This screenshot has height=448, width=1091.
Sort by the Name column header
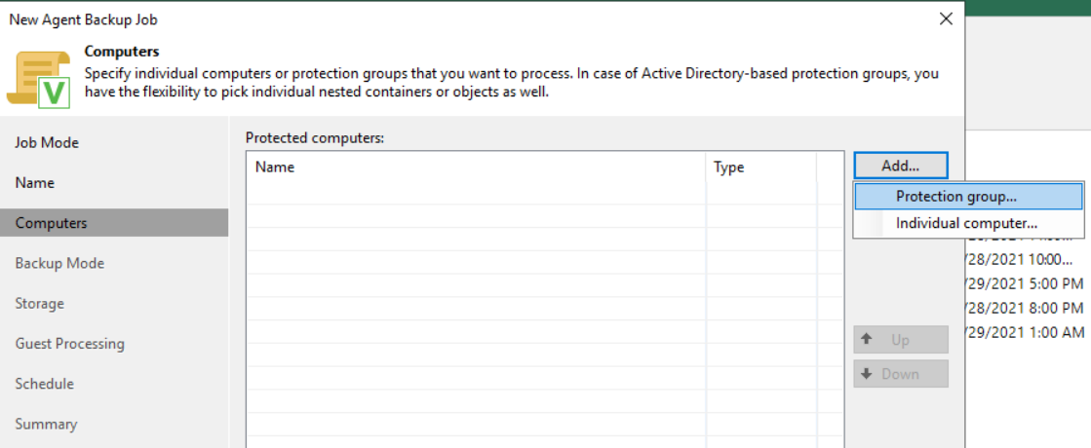(476, 167)
